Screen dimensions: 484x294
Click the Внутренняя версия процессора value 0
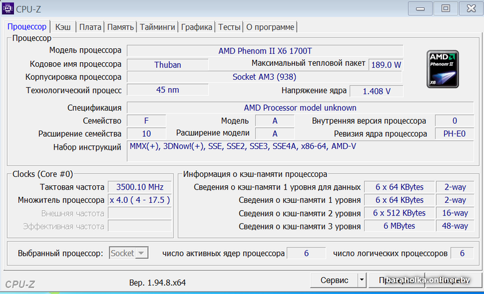tap(454, 121)
